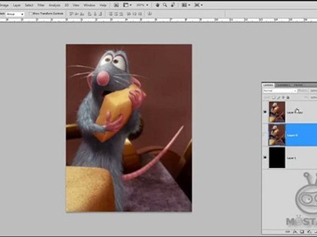The image size is (317, 237).
Task: Select the Rotate View tool icon
Action: tap(173, 5)
